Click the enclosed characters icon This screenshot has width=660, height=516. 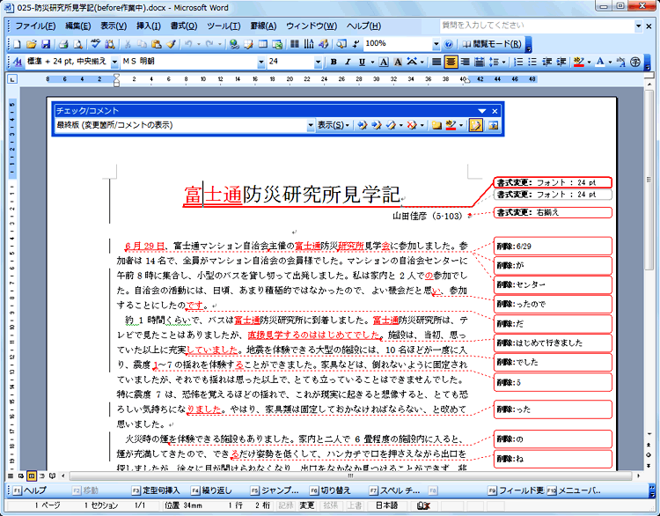click(x=634, y=63)
